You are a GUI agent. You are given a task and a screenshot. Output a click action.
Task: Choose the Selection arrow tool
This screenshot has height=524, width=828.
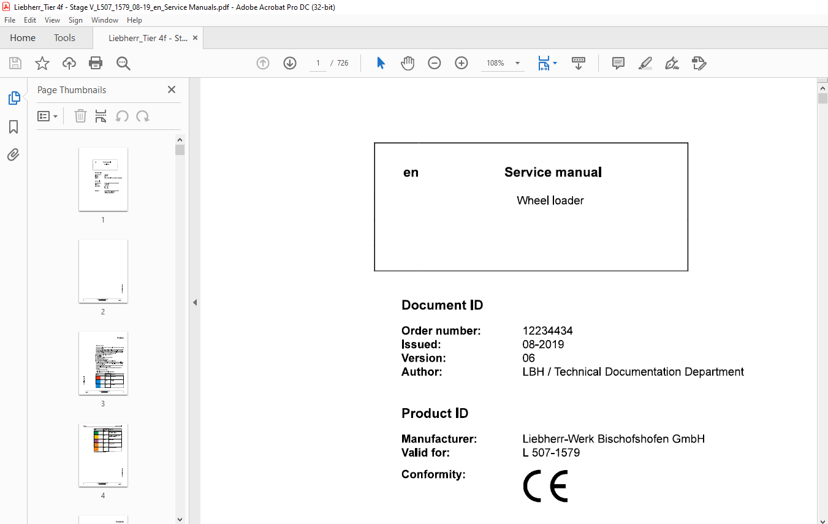point(381,63)
